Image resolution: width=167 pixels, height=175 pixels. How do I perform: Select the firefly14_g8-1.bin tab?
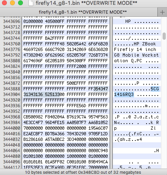(x=83, y=12)
